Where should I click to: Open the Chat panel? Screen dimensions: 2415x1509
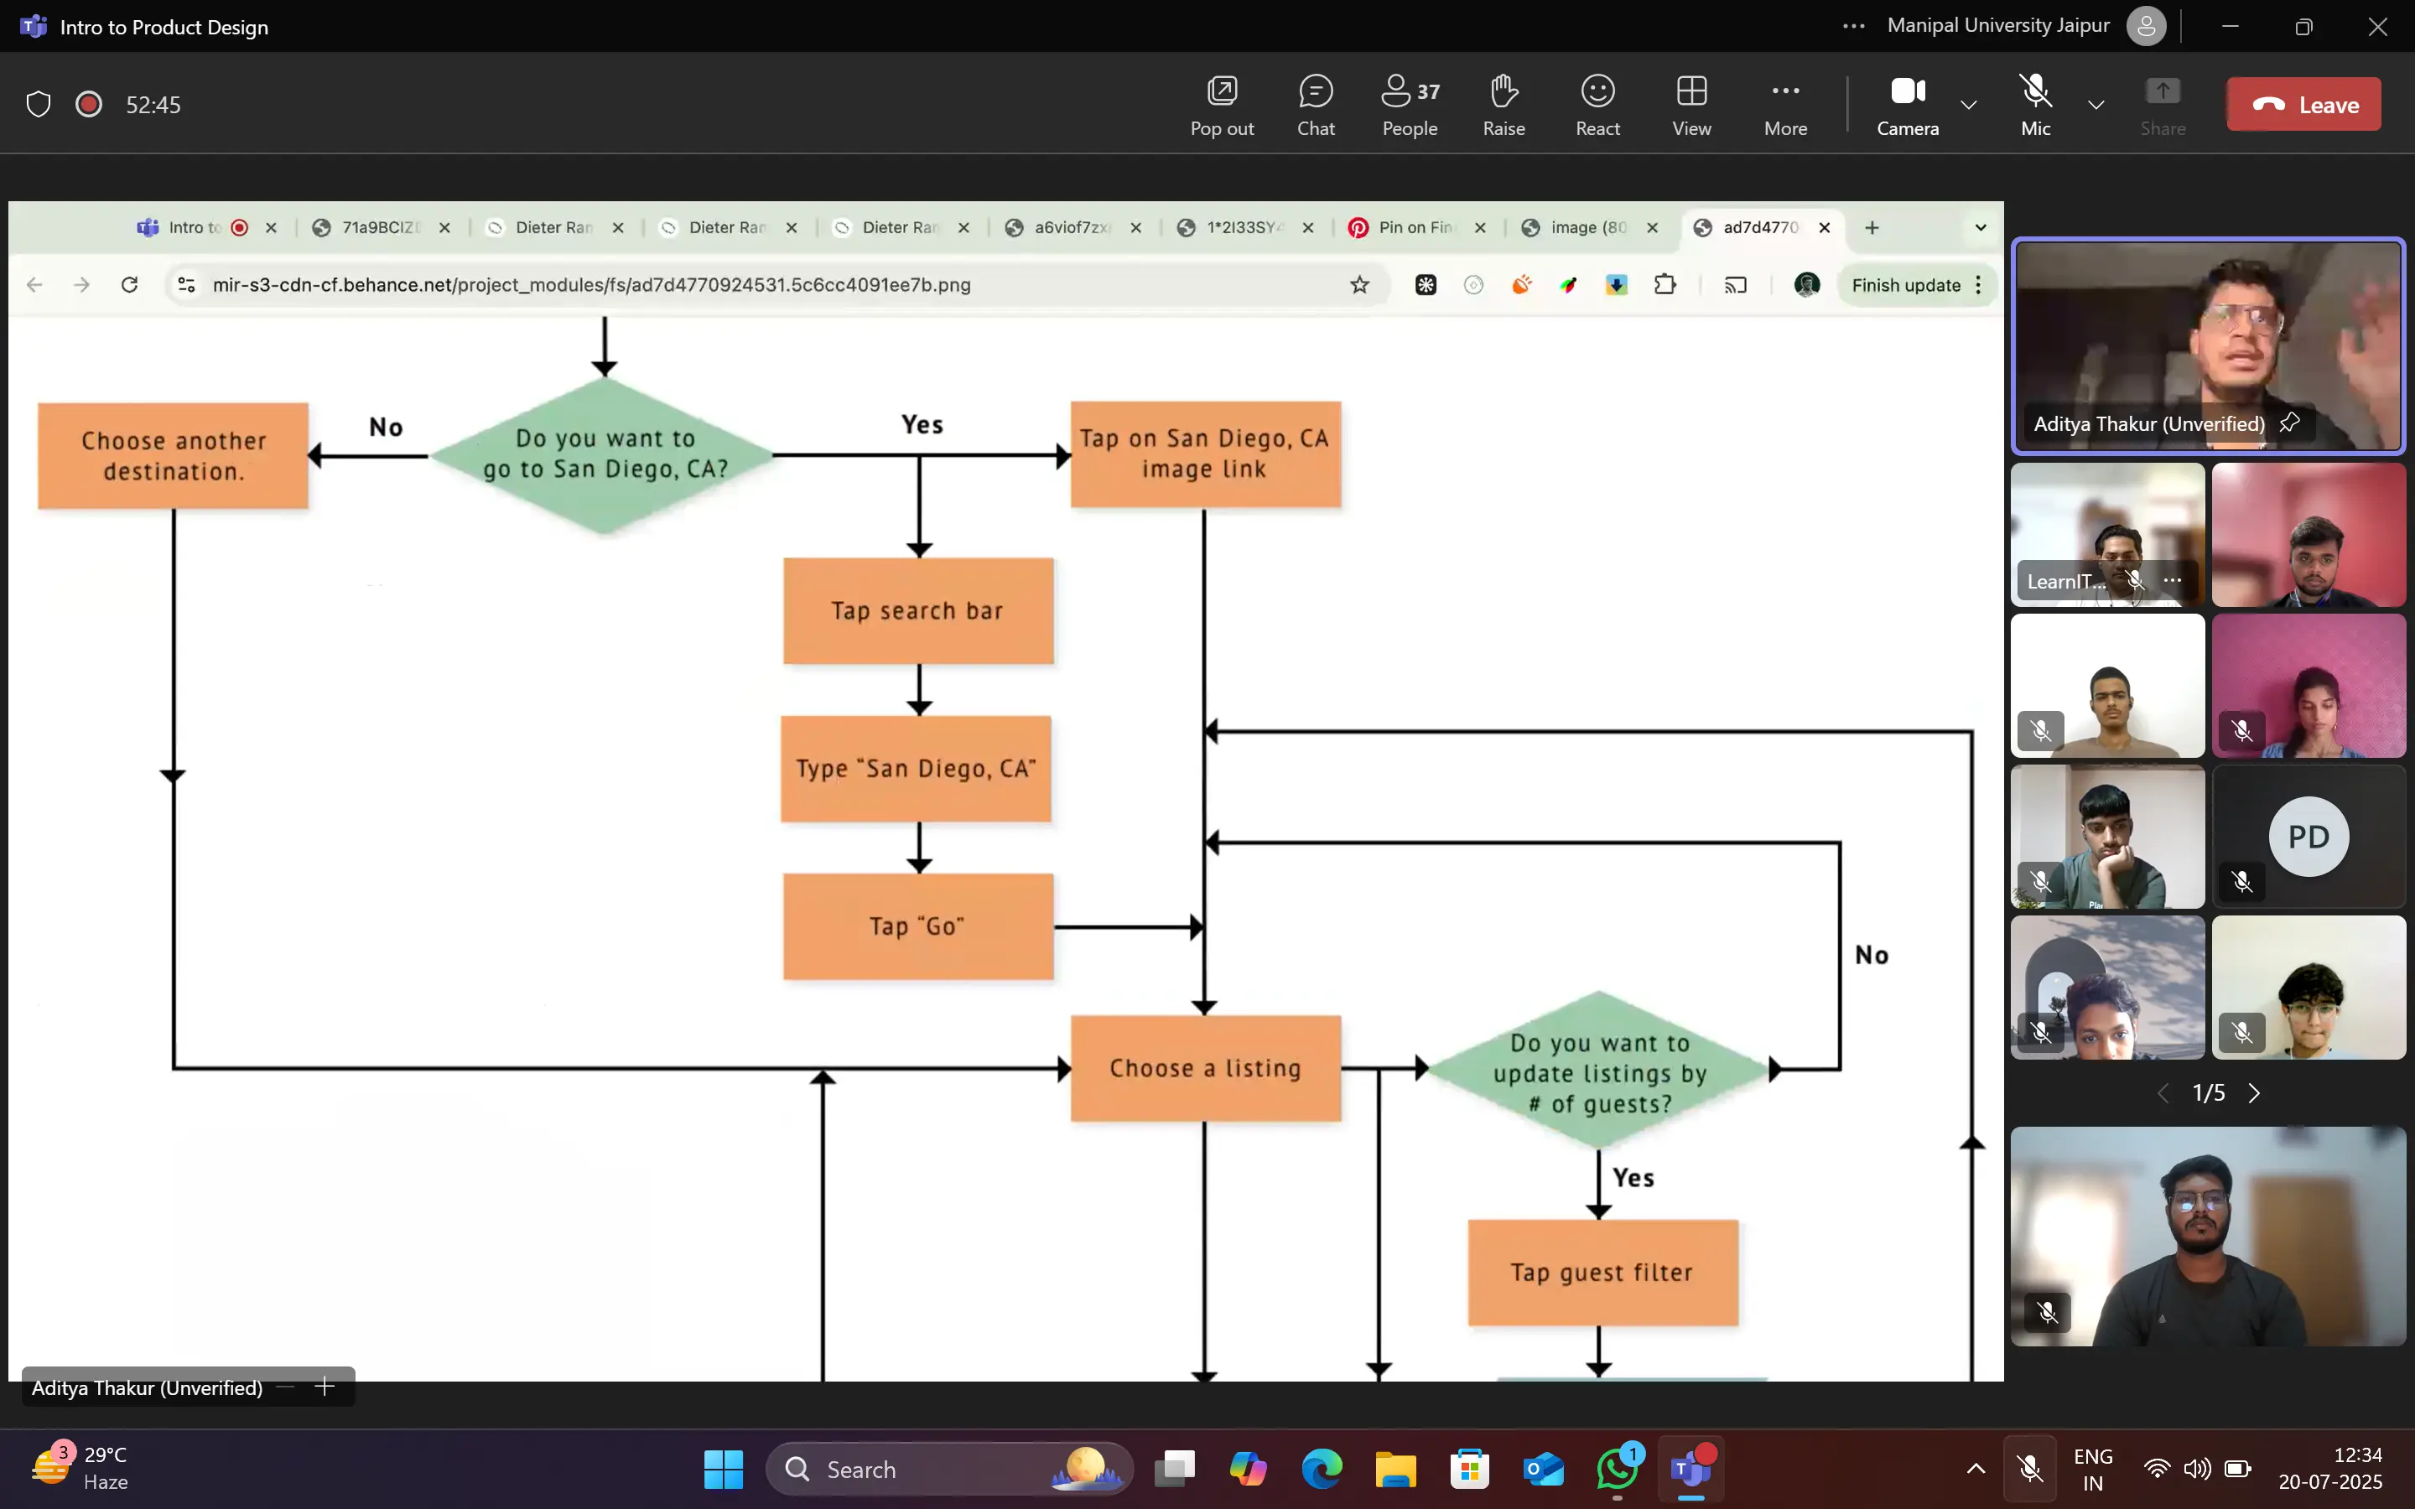point(1316,103)
